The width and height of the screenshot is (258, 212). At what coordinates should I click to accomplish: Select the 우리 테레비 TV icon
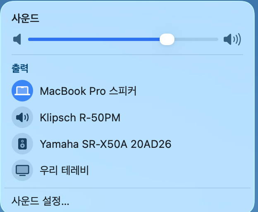(x=22, y=170)
